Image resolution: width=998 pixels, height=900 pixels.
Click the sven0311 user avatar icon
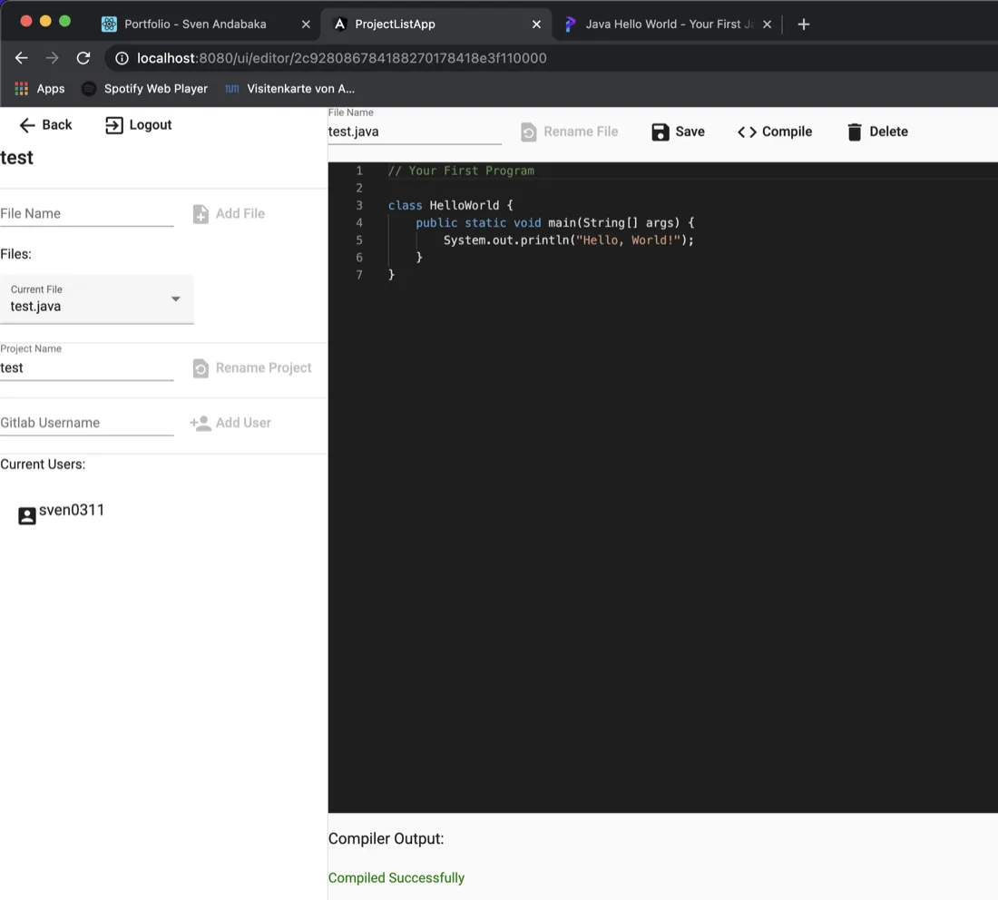[26, 515]
